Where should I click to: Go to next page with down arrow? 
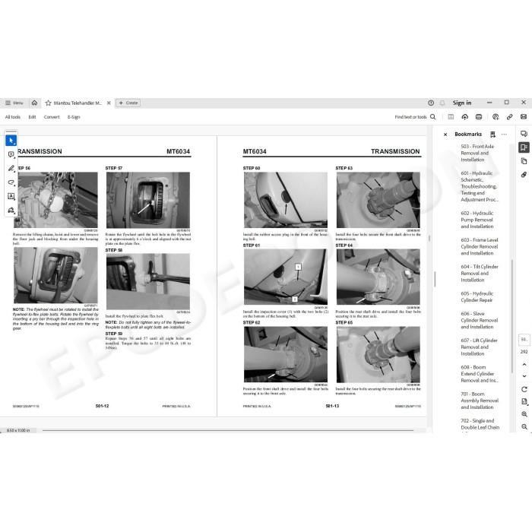(x=524, y=376)
